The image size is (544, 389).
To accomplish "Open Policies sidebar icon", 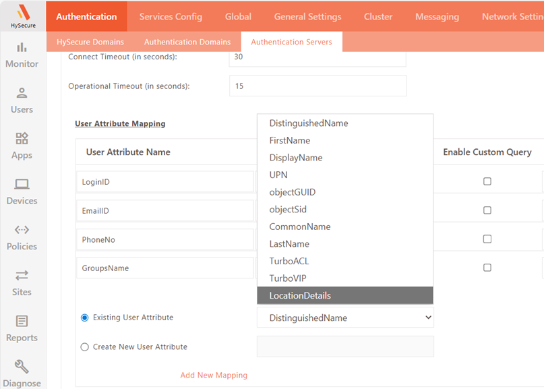I will 22,230.
